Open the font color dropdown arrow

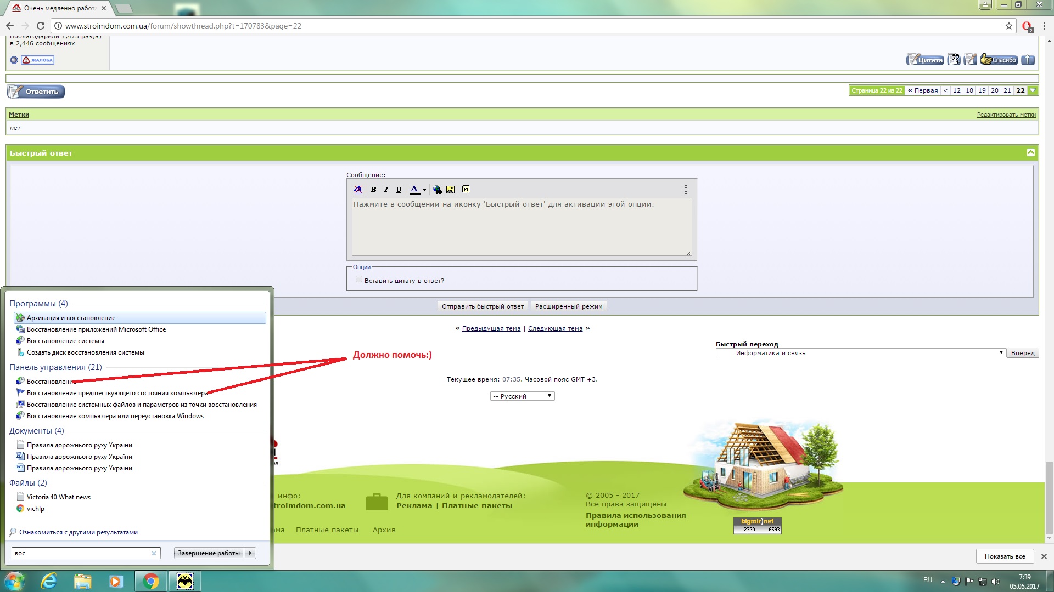pyautogui.click(x=424, y=190)
